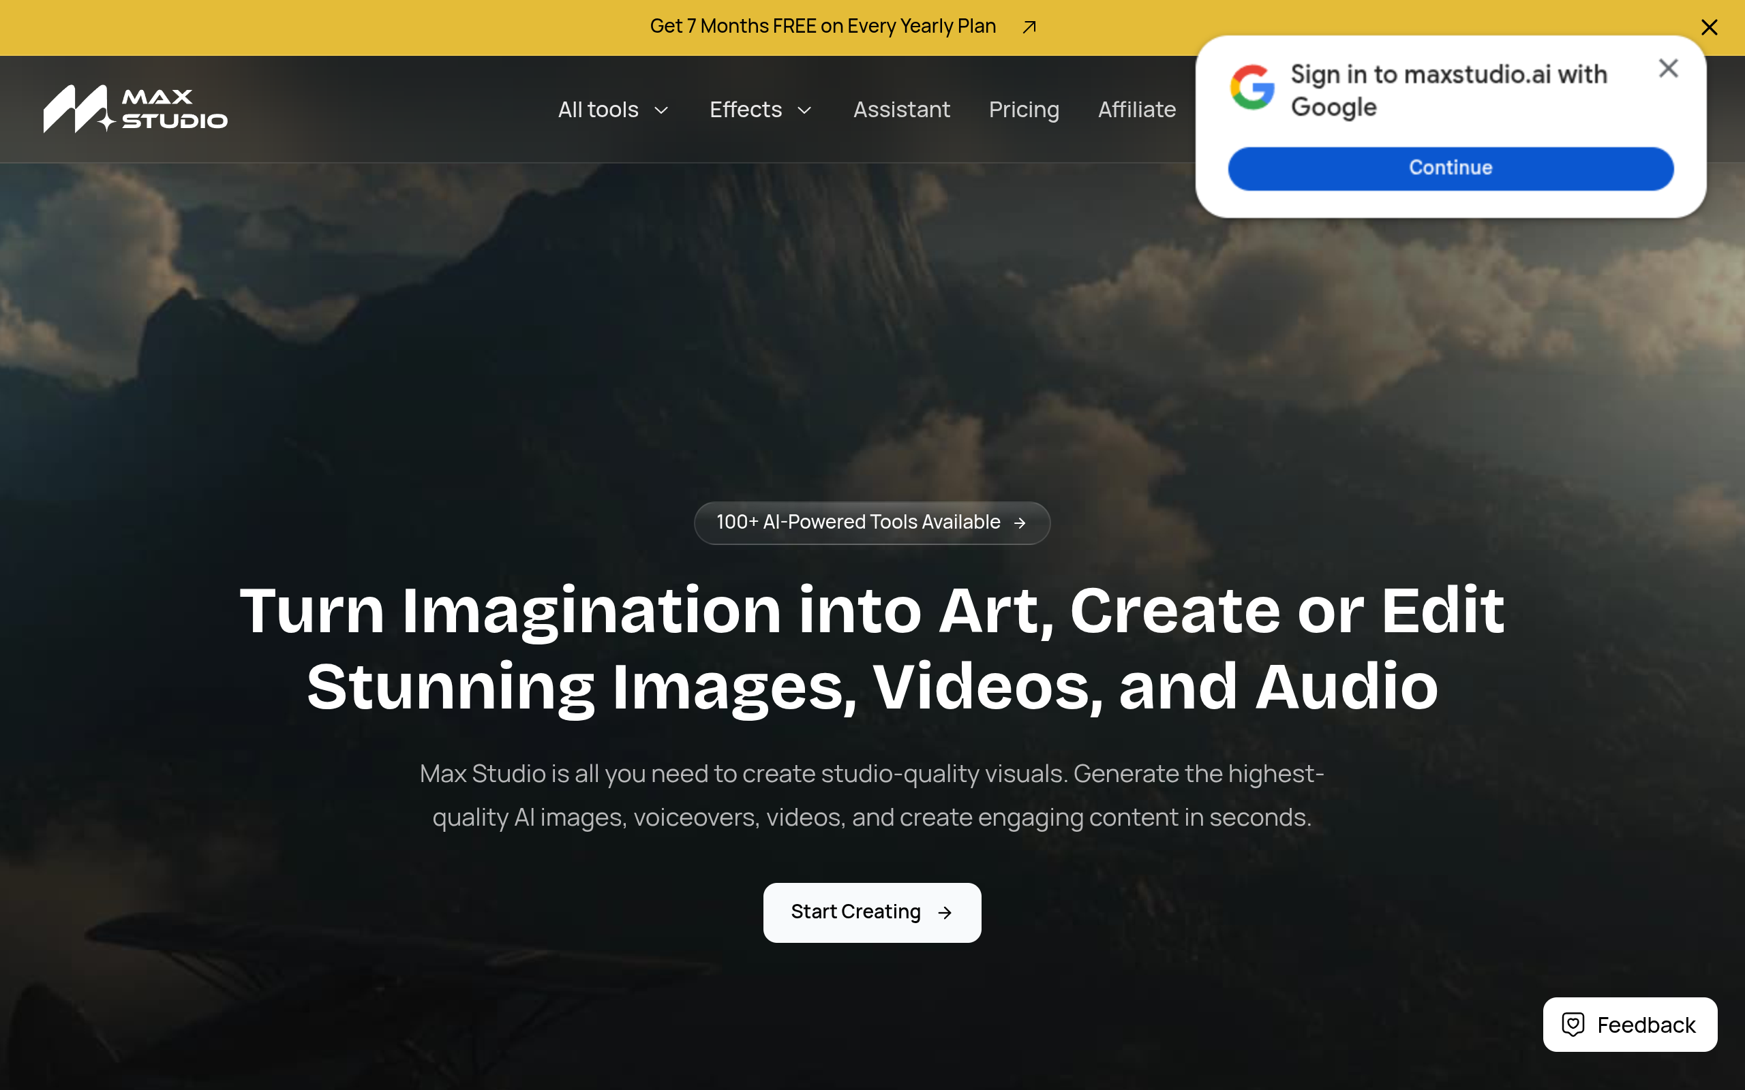Viewport: 1745px width, 1090px height.
Task: Continue with Google sign-in
Action: pos(1450,169)
